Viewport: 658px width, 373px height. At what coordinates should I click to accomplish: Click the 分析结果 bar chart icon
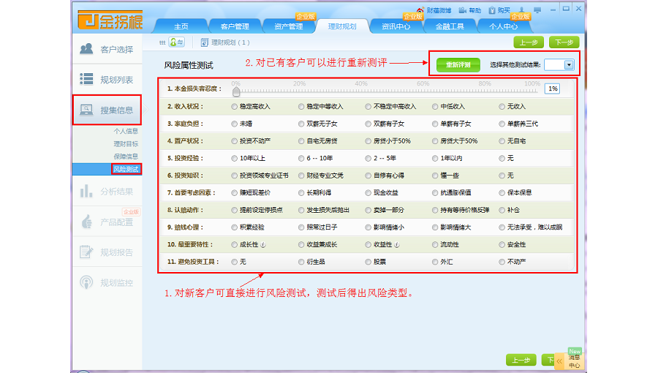click(86, 191)
